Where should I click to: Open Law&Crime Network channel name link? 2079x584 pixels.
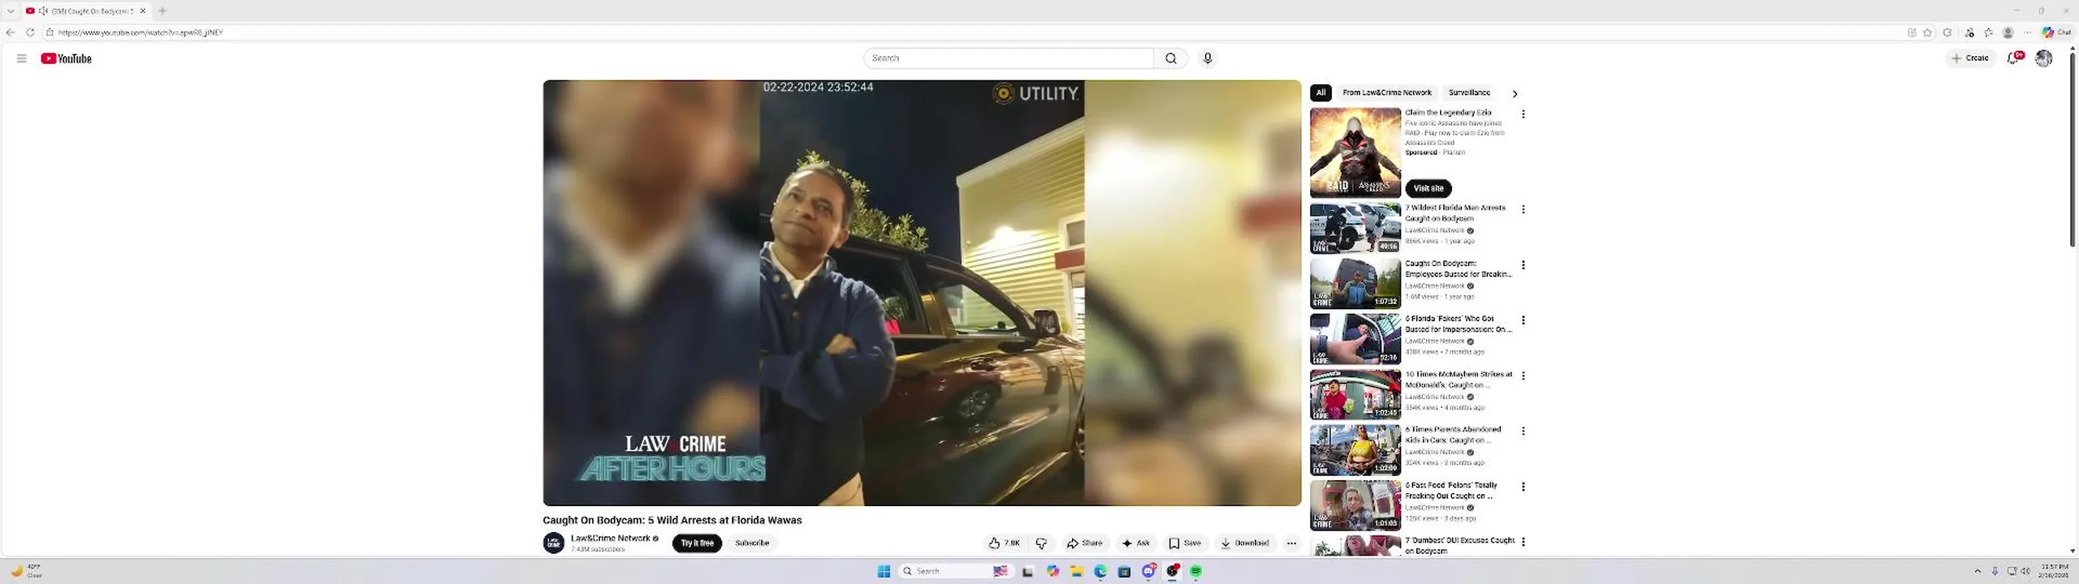pos(611,538)
